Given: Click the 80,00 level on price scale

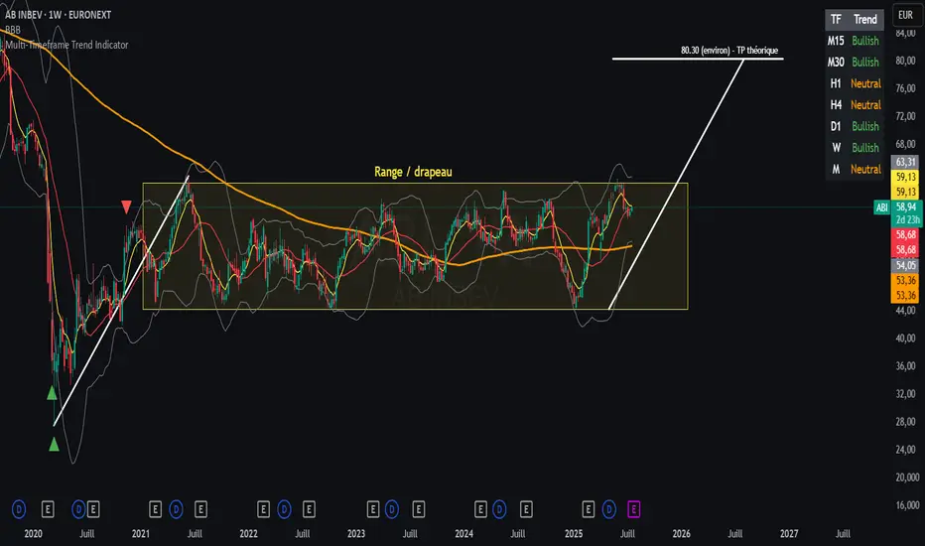Looking at the screenshot, I should (905, 60).
